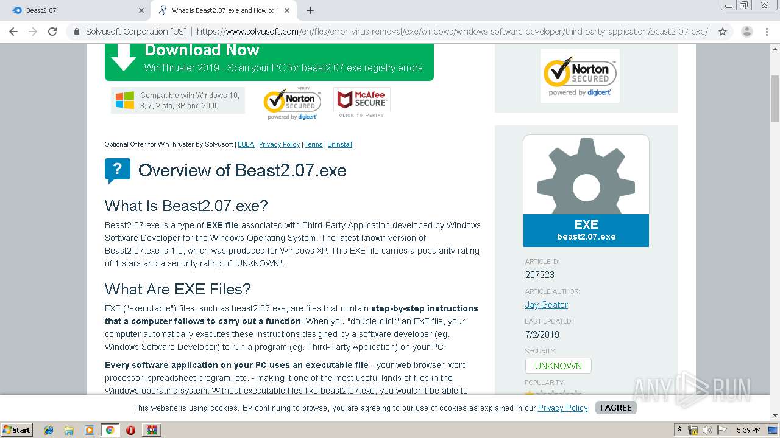The height and width of the screenshot is (438, 780).
Task: Select the What is Beast2.07.exe tab
Action: (224, 10)
